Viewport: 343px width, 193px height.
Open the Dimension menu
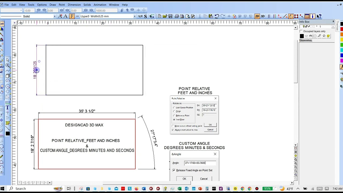(x=74, y=5)
